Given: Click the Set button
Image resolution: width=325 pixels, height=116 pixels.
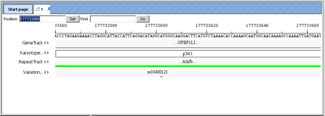Looking at the screenshot, I should pyautogui.click(x=73, y=19).
